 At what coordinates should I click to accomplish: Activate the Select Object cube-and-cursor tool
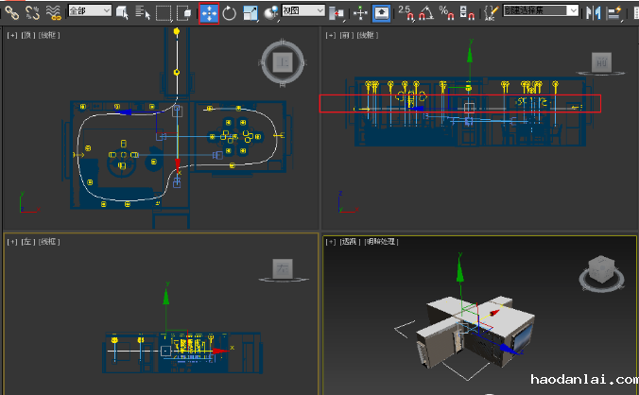tap(122, 12)
